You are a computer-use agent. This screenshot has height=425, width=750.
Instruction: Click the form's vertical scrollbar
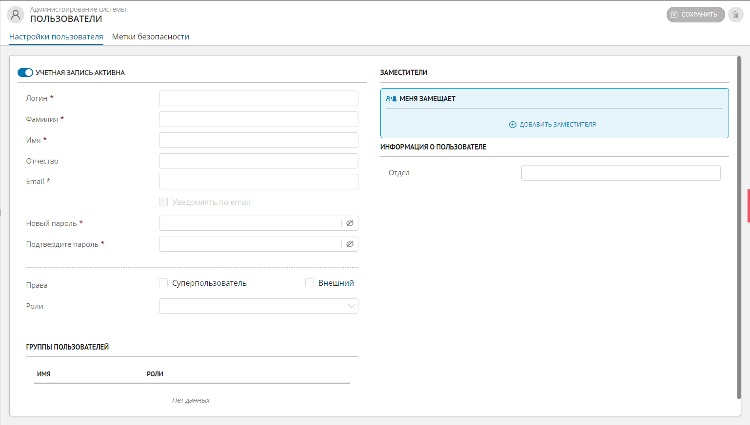coord(739,227)
